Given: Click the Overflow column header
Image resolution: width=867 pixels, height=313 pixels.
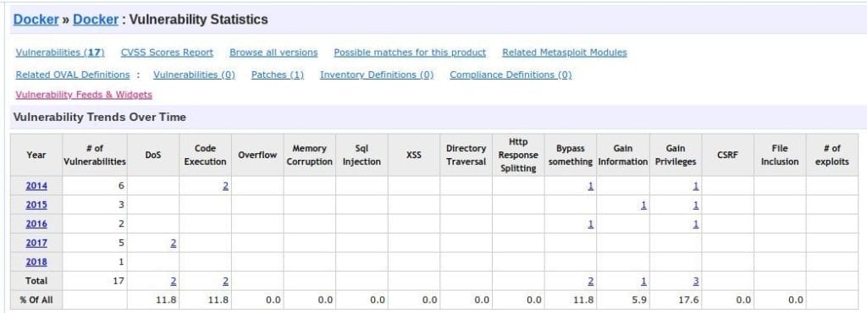Looking at the screenshot, I should click(257, 155).
